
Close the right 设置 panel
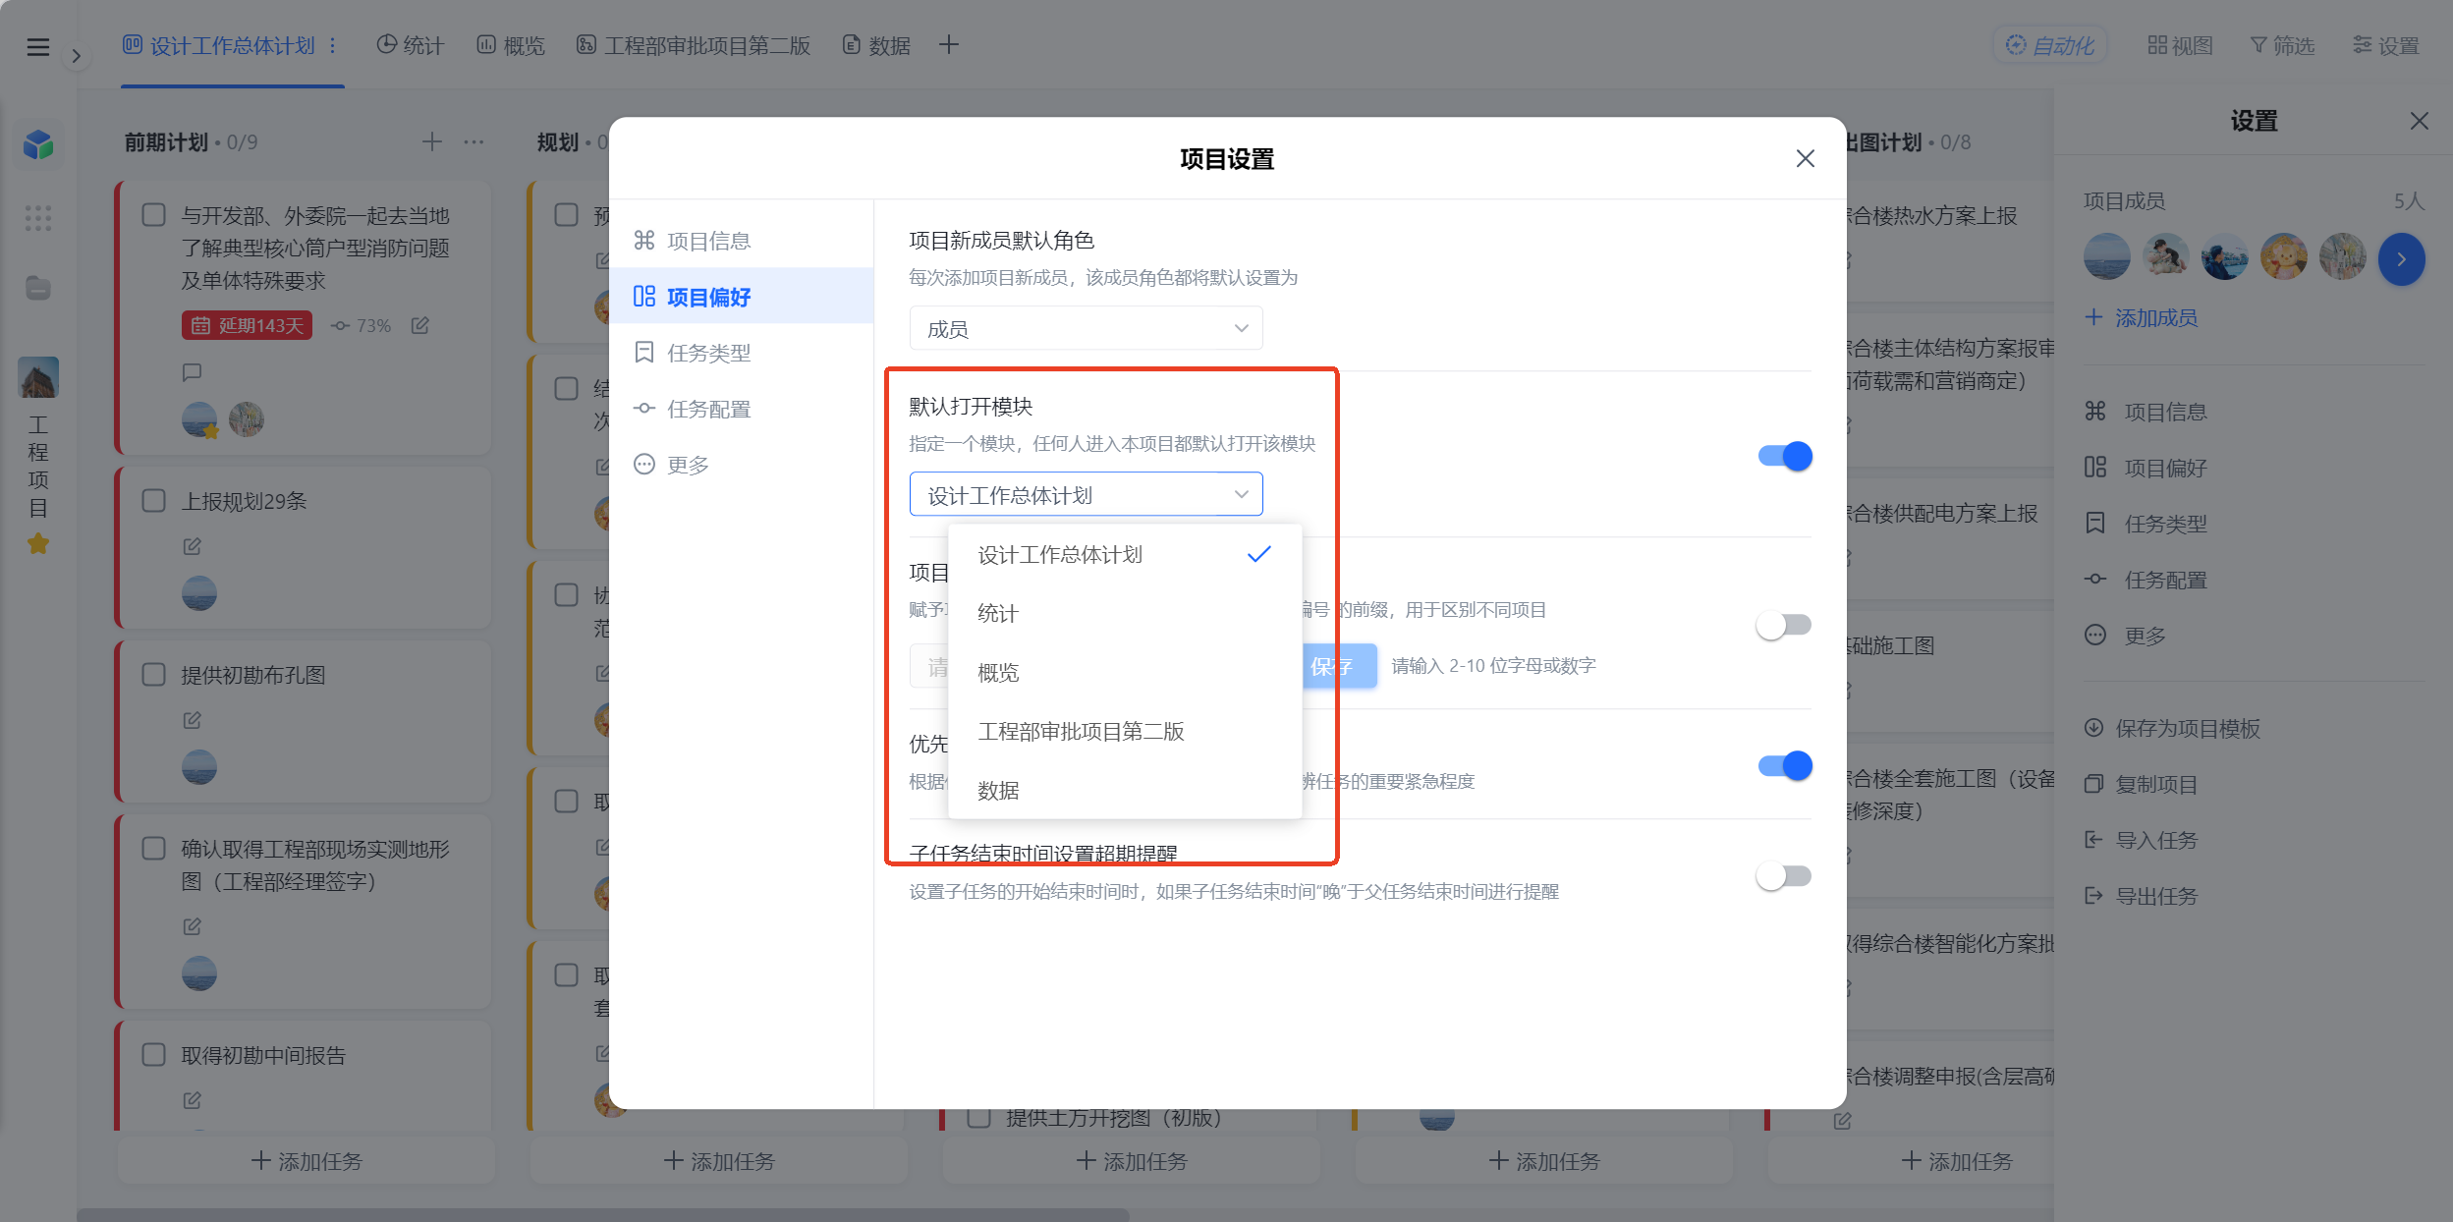[2419, 121]
